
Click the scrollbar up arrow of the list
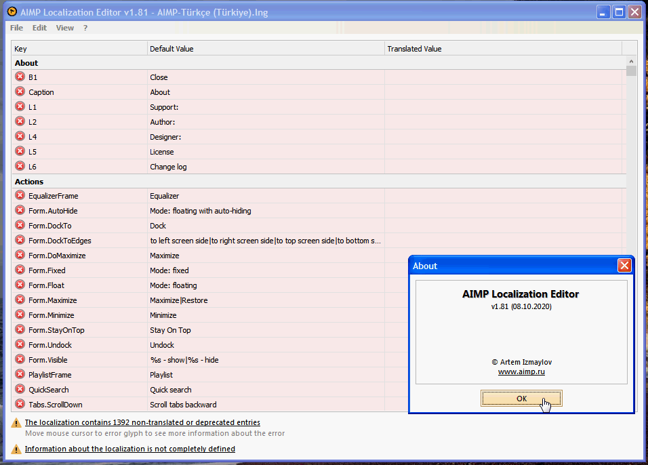coord(631,61)
